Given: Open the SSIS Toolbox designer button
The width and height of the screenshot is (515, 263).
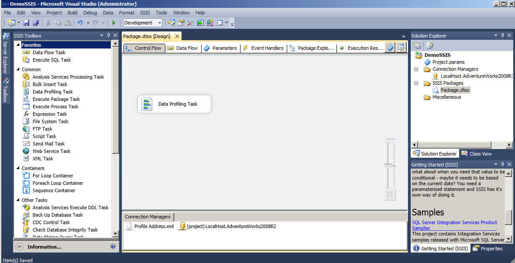Looking at the screenshot, I should [401, 48].
